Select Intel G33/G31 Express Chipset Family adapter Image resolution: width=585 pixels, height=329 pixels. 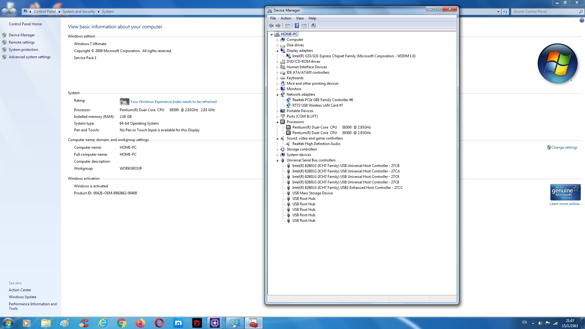click(x=354, y=56)
